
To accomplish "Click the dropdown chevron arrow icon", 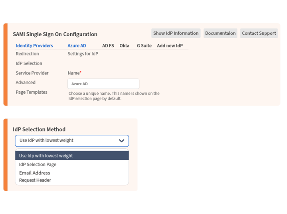I will (x=121, y=141).
